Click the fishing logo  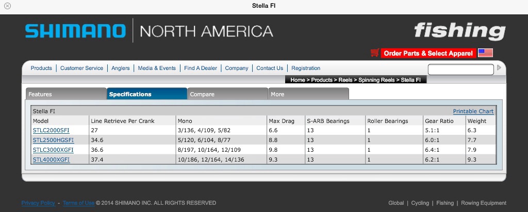coord(459,31)
